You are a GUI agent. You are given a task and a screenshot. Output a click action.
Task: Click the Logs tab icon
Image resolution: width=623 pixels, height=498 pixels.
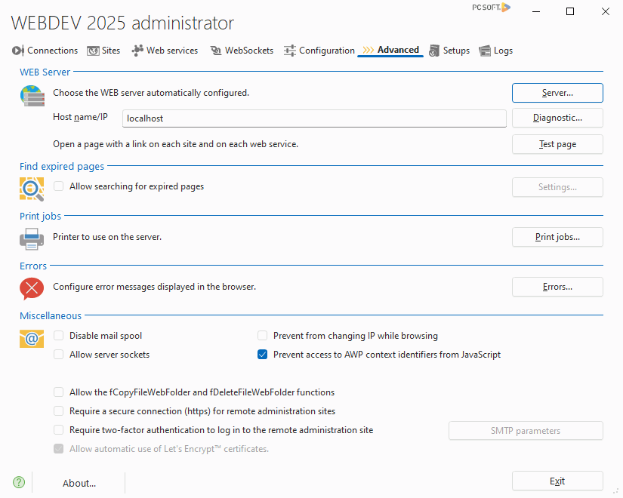[x=485, y=51]
